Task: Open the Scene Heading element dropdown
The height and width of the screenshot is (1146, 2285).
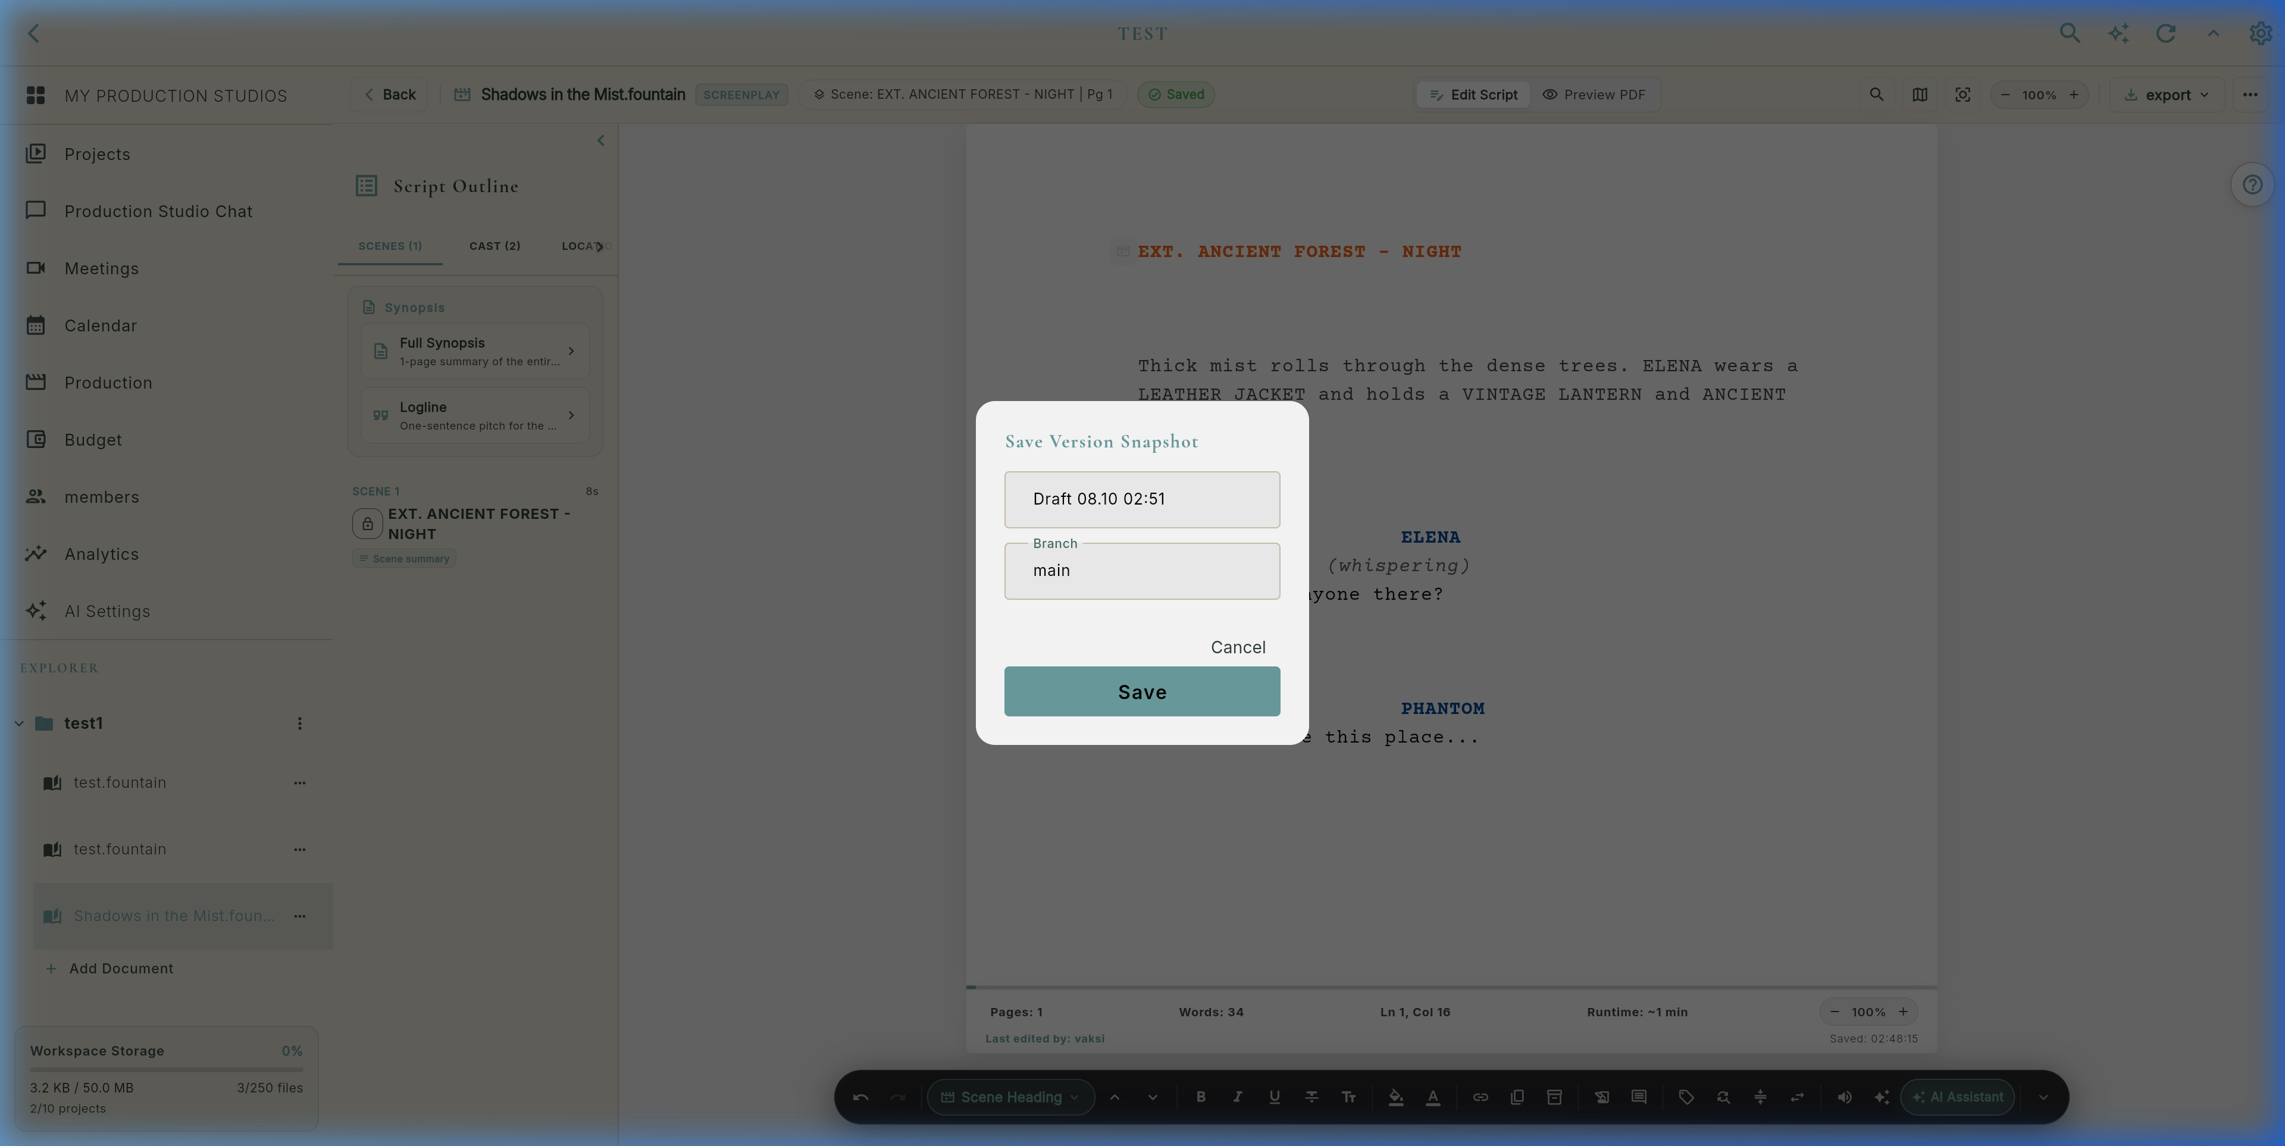Action: [x=1010, y=1097]
